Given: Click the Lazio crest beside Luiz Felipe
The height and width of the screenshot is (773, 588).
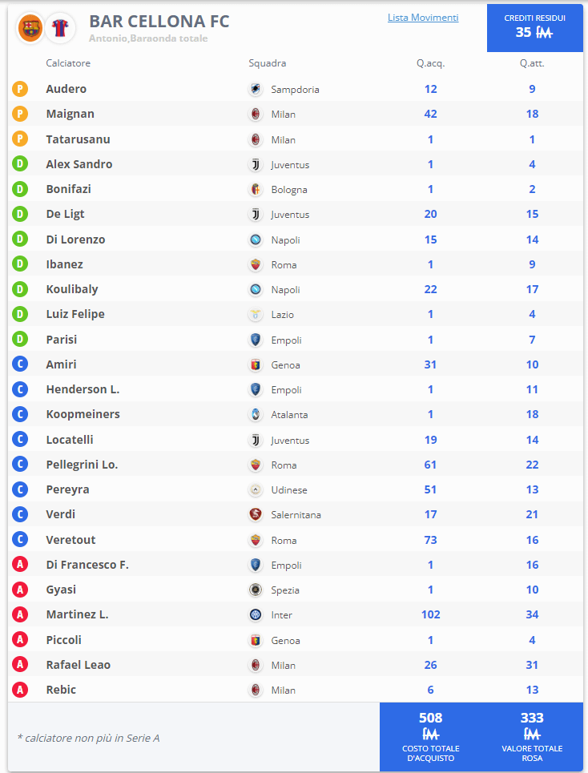Looking at the screenshot, I should [256, 315].
